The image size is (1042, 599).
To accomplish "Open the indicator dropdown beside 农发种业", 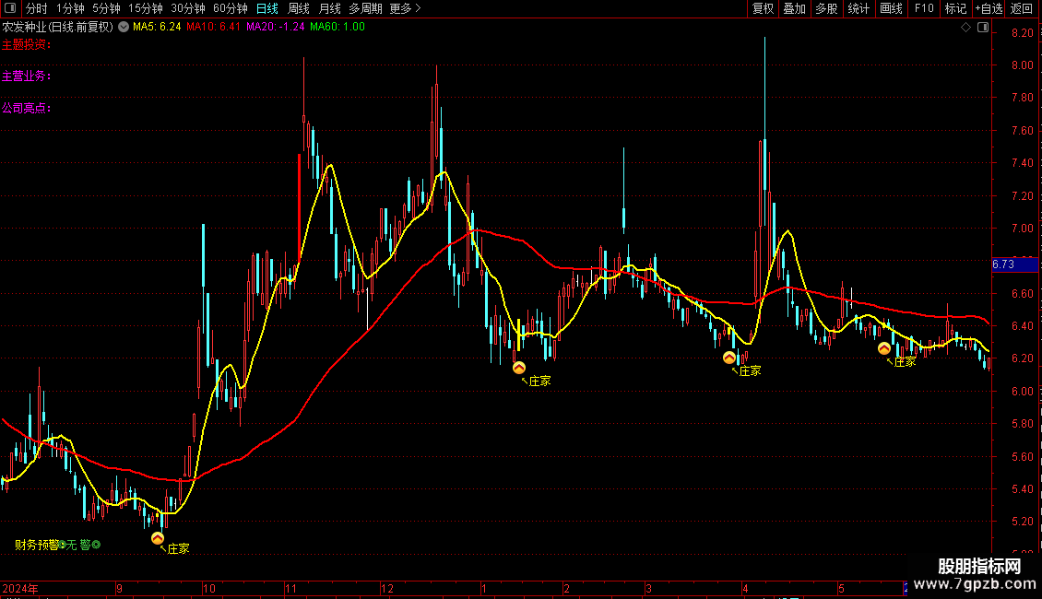I will [x=124, y=27].
